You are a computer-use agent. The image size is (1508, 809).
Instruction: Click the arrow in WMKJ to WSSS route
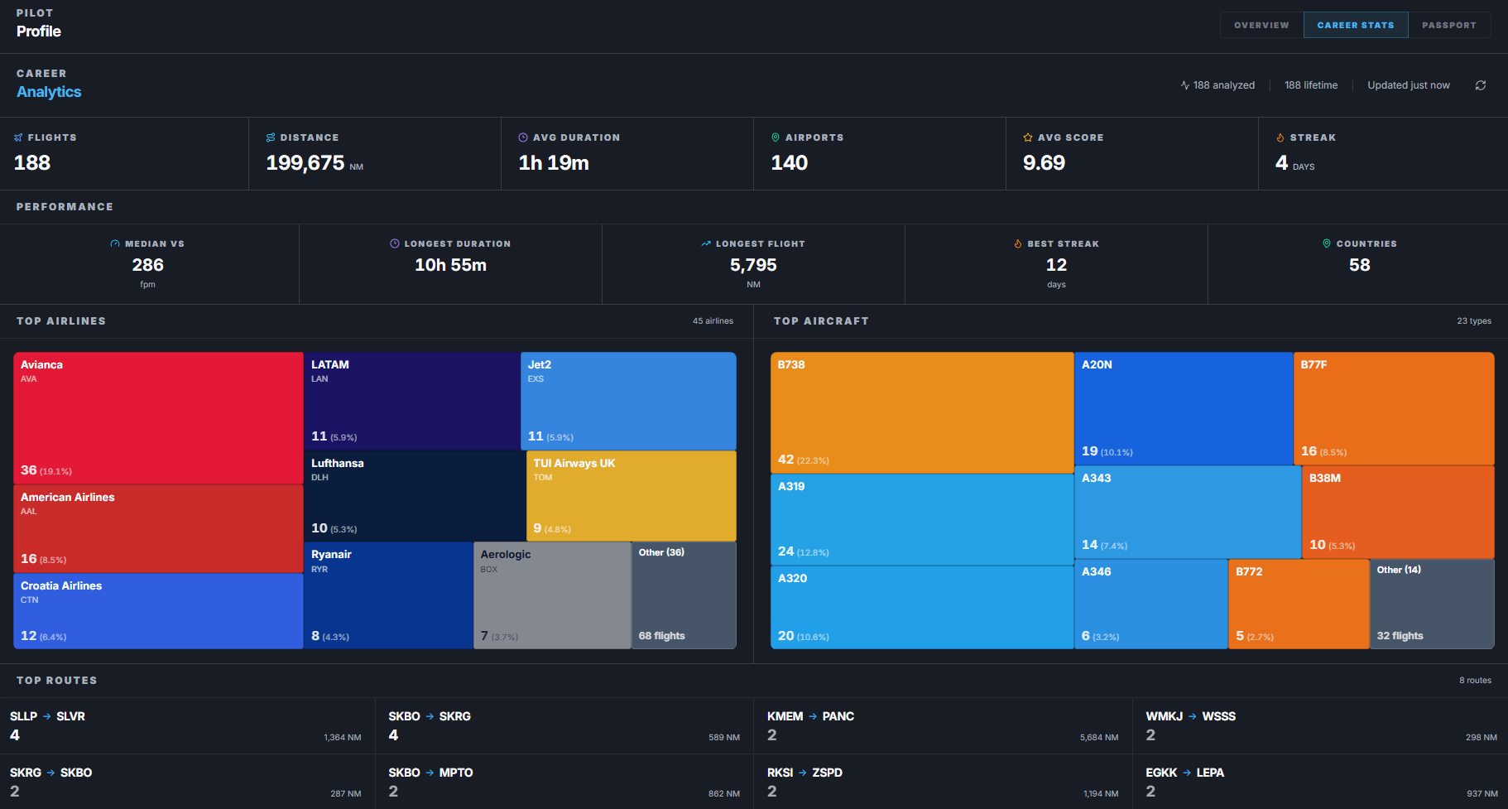(1193, 716)
